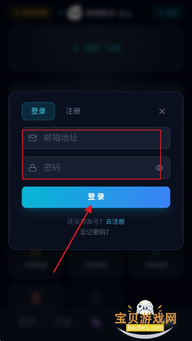
Task: Click the blurred purple icon near bottom
Action: point(96,323)
